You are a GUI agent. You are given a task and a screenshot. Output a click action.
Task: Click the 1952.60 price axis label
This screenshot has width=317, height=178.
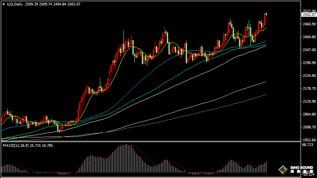point(309,140)
